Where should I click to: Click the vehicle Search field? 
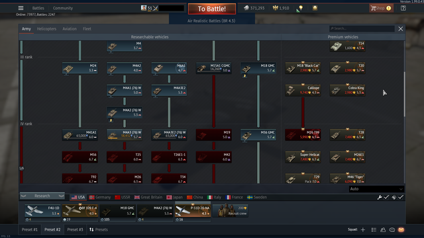362,28
